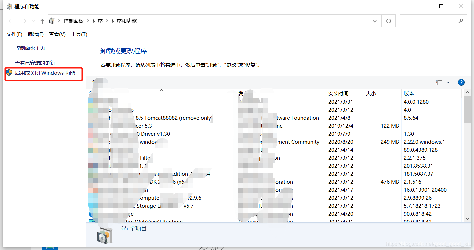Open the view options dropdown arrow

click(x=448, y=82)
